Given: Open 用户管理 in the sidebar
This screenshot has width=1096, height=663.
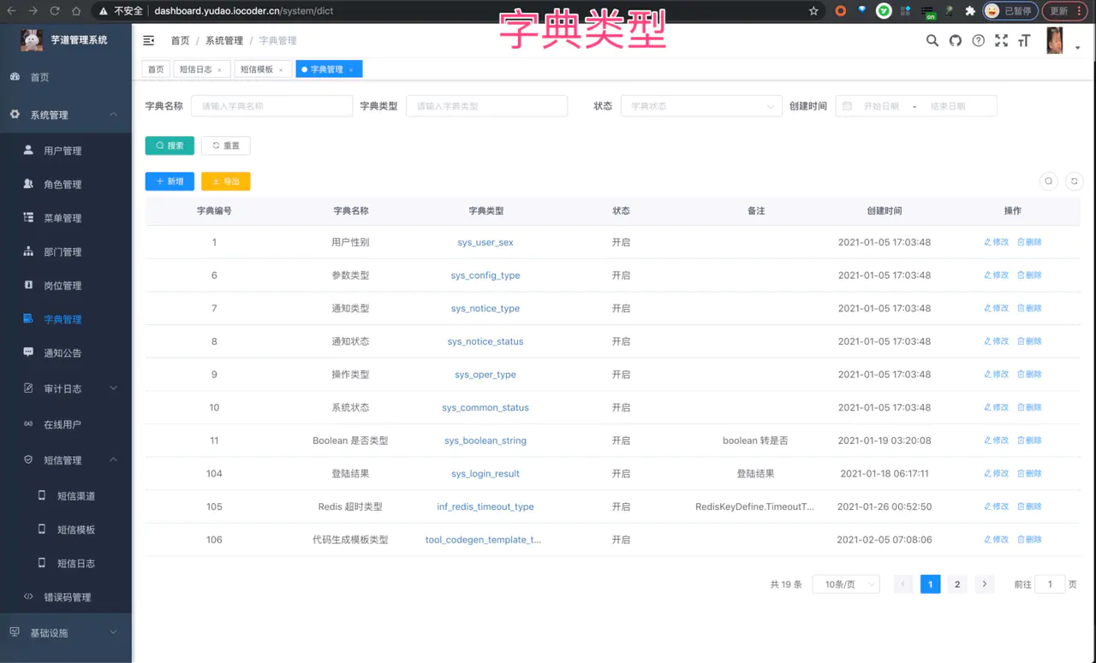Looking at the screenshot, I should click(x=66, y=151).
